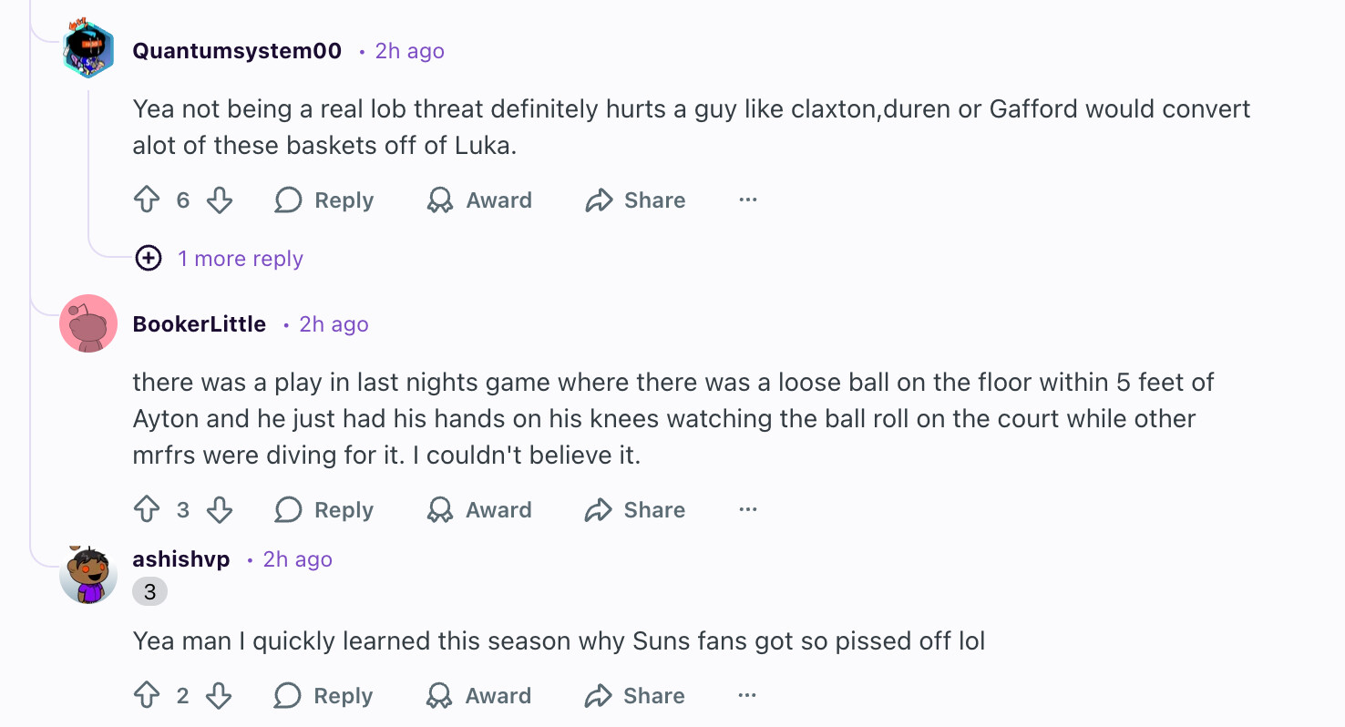Viewport: 1345px width, 727px height.
Task: Reply to ashishvp's comment
Action: tap(323, 696)
